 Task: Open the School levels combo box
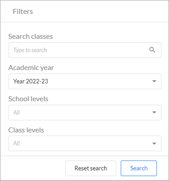pyautogui.click(x=85, y=112)
